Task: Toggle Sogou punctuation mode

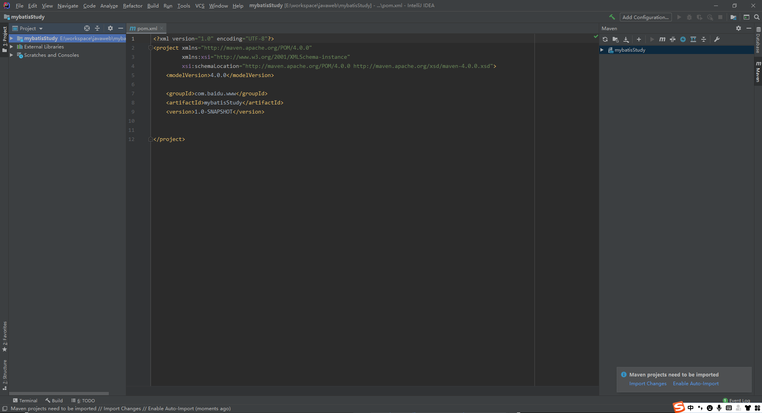Action: tap(700, 408)
